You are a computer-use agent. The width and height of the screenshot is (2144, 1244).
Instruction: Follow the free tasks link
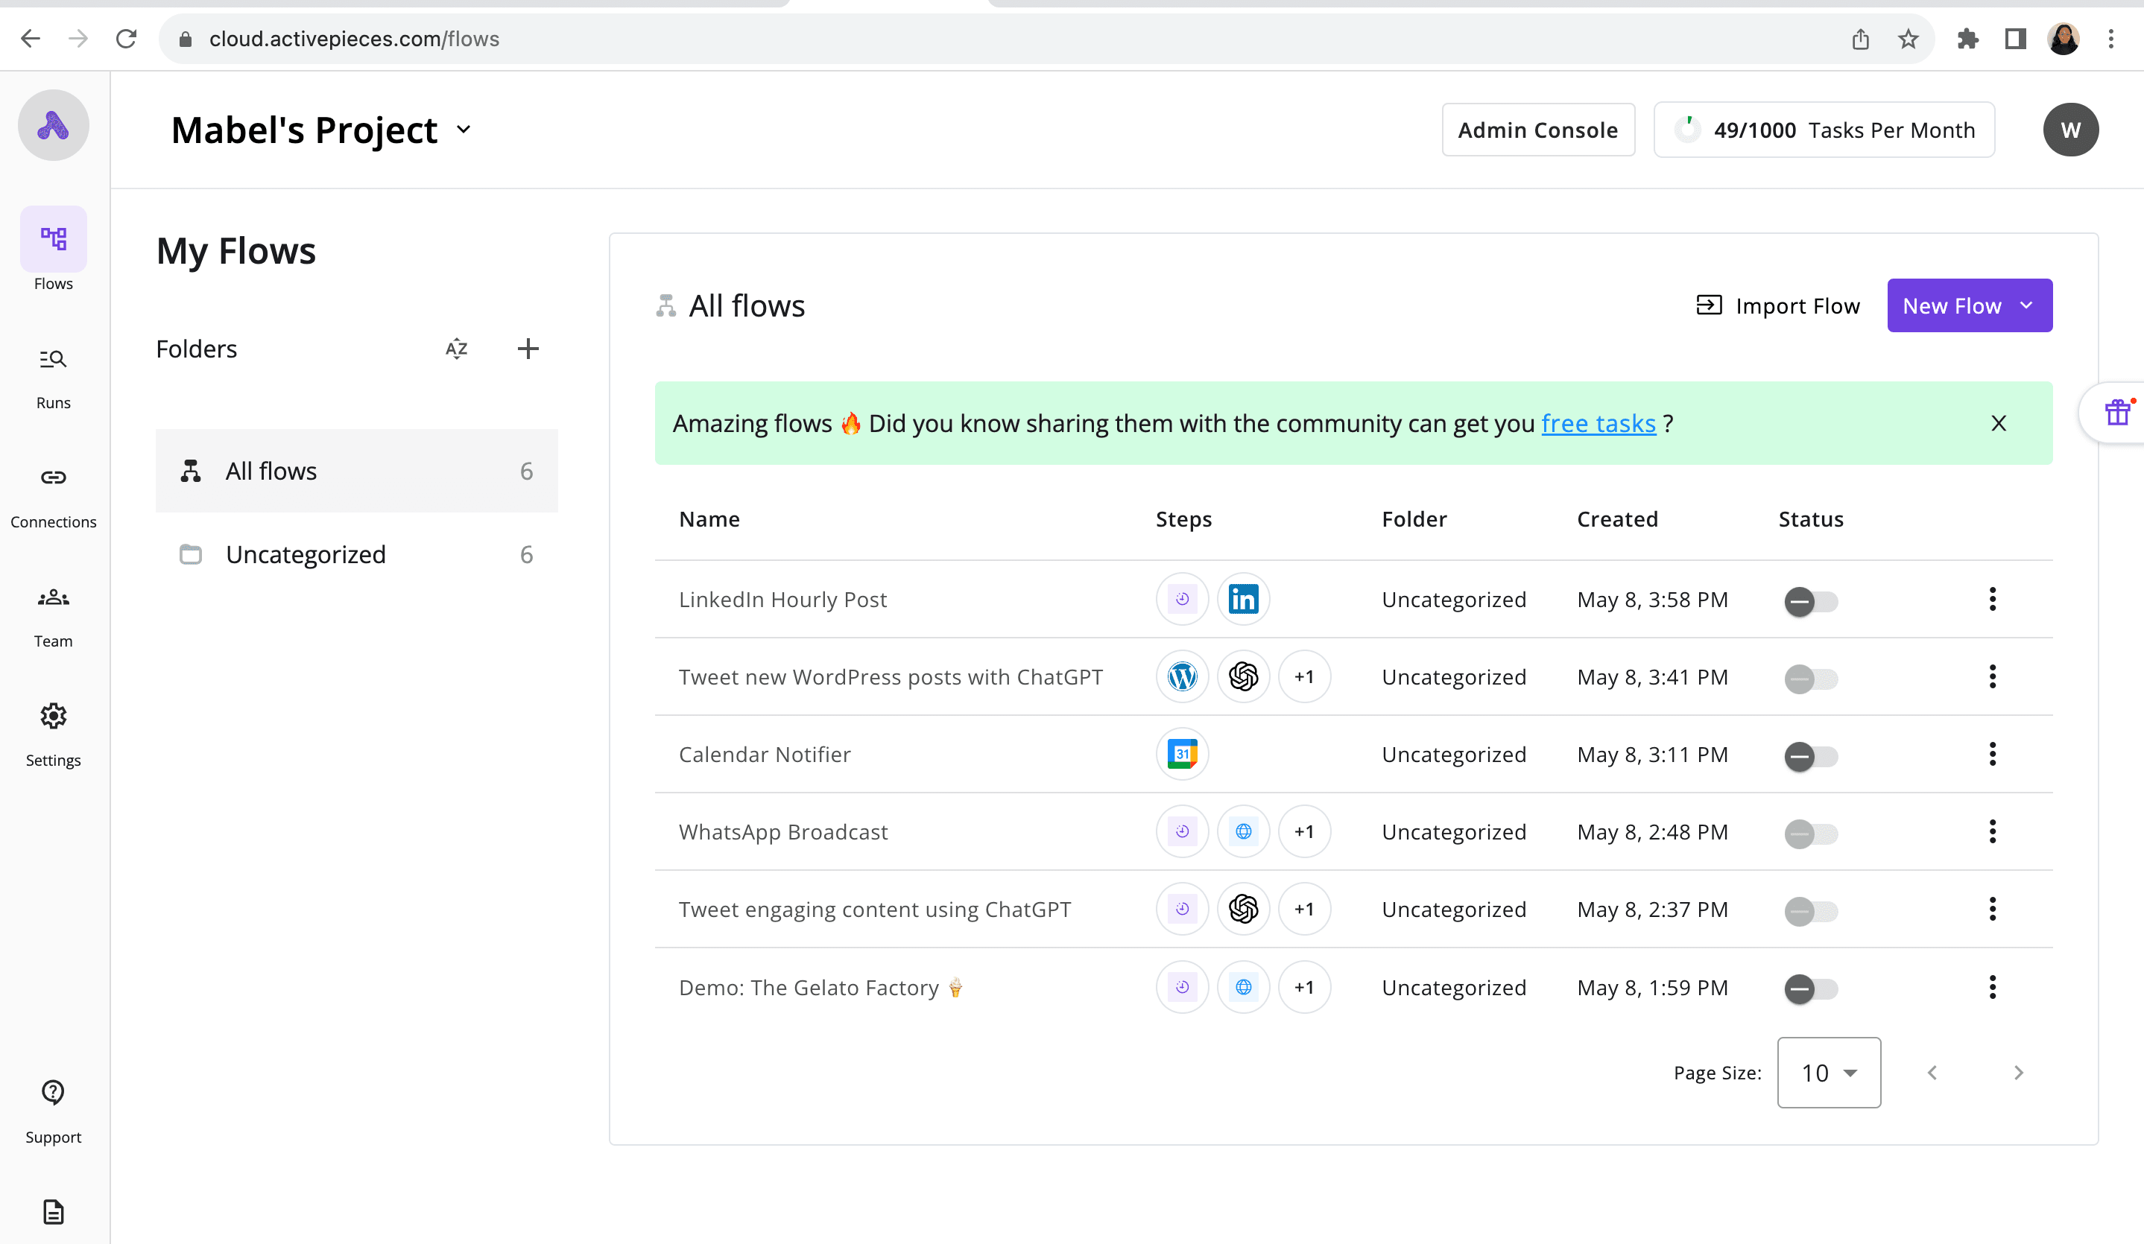(1598, 422)
